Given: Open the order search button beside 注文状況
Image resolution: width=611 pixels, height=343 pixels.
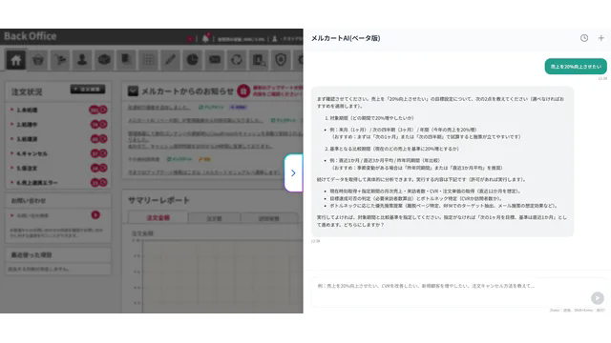Looking at the screenshot, I should point(88,89).
